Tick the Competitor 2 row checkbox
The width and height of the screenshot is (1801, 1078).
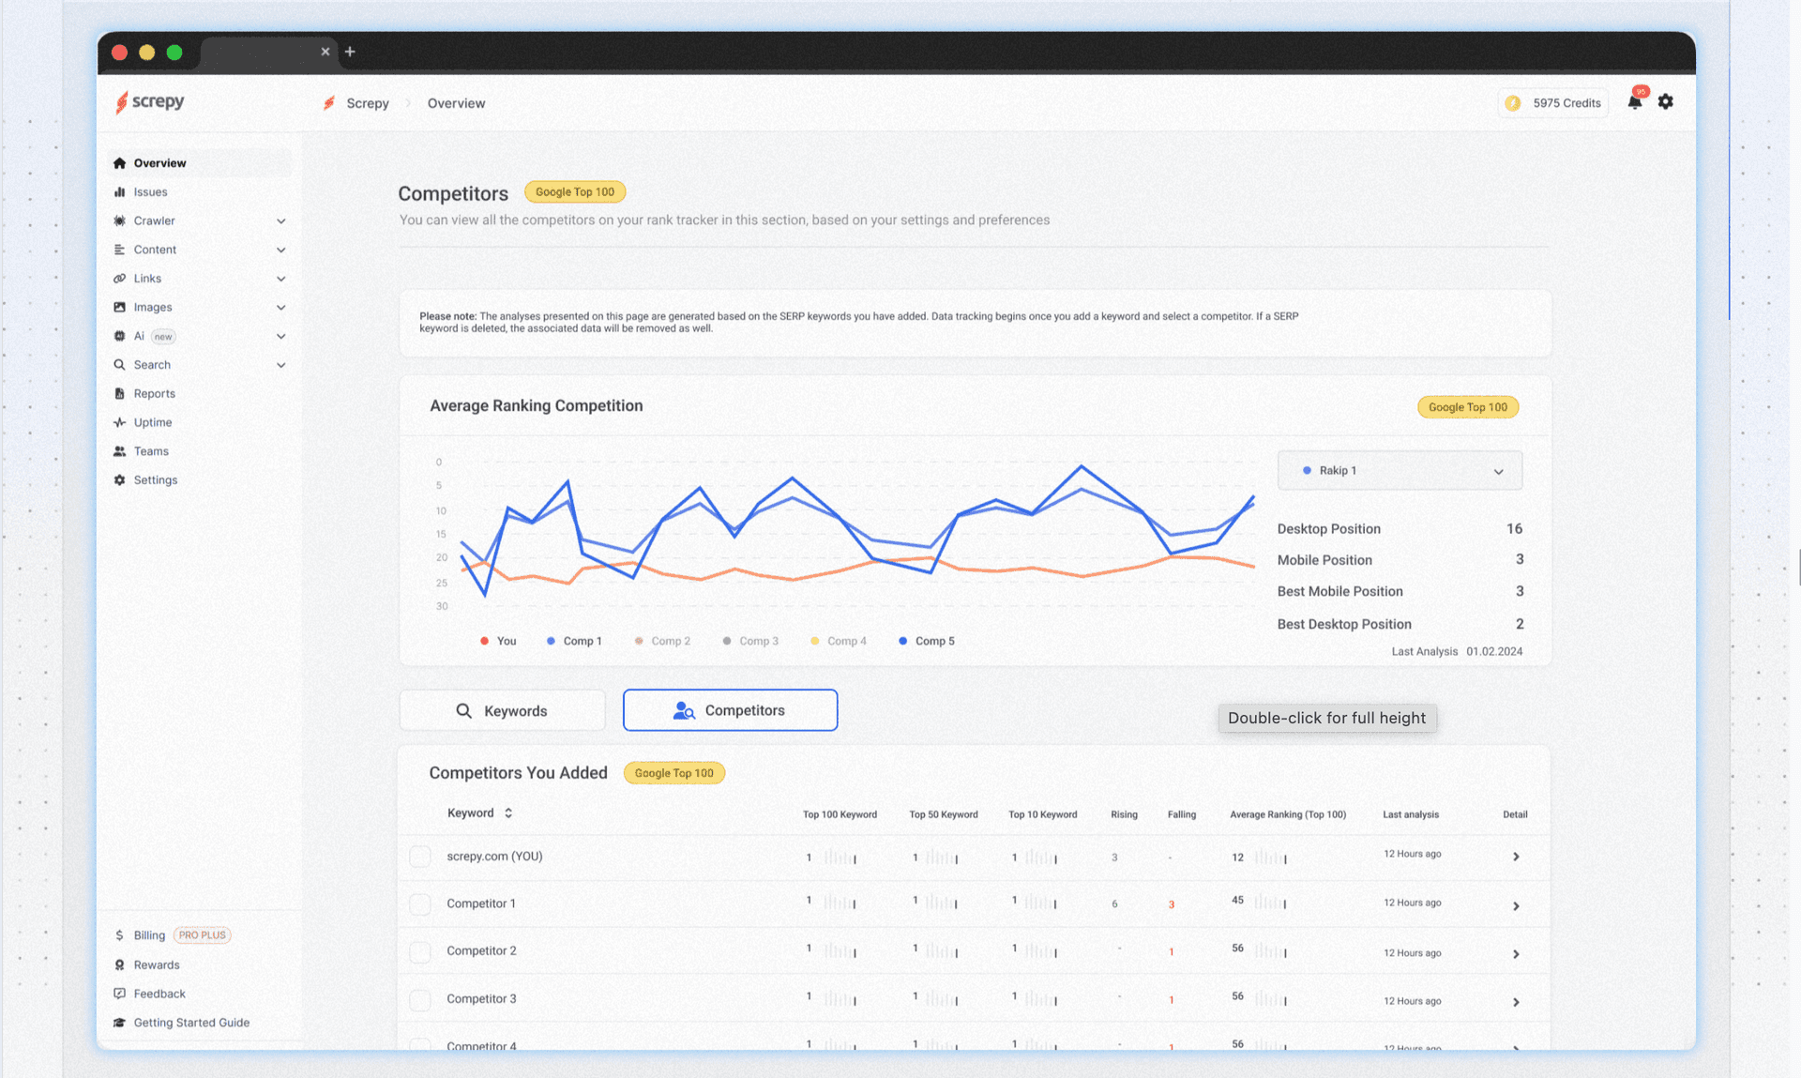420,951
